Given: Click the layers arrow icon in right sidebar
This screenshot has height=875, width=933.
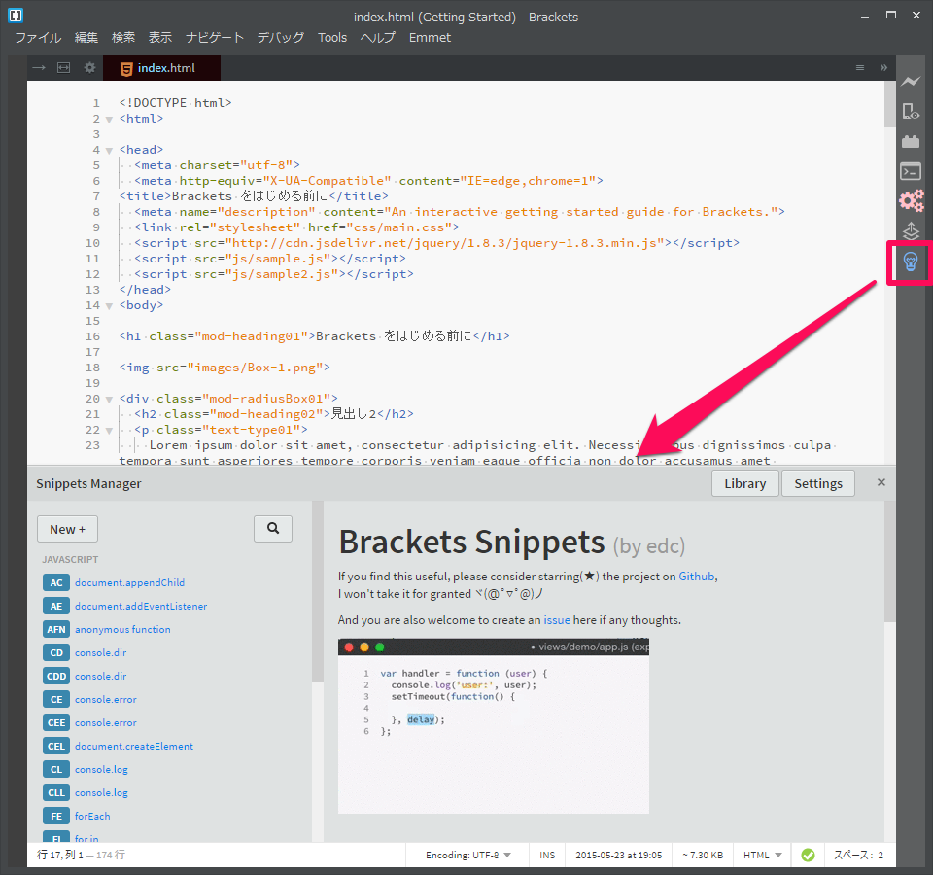Looking at the screenshot, I should click(911, 231).
